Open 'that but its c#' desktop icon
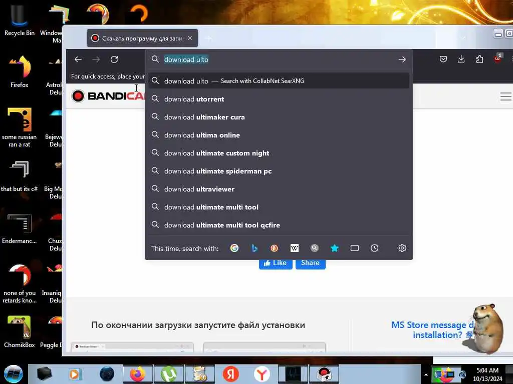This screenshot has width=513, height=384. (x=20, y=175)
